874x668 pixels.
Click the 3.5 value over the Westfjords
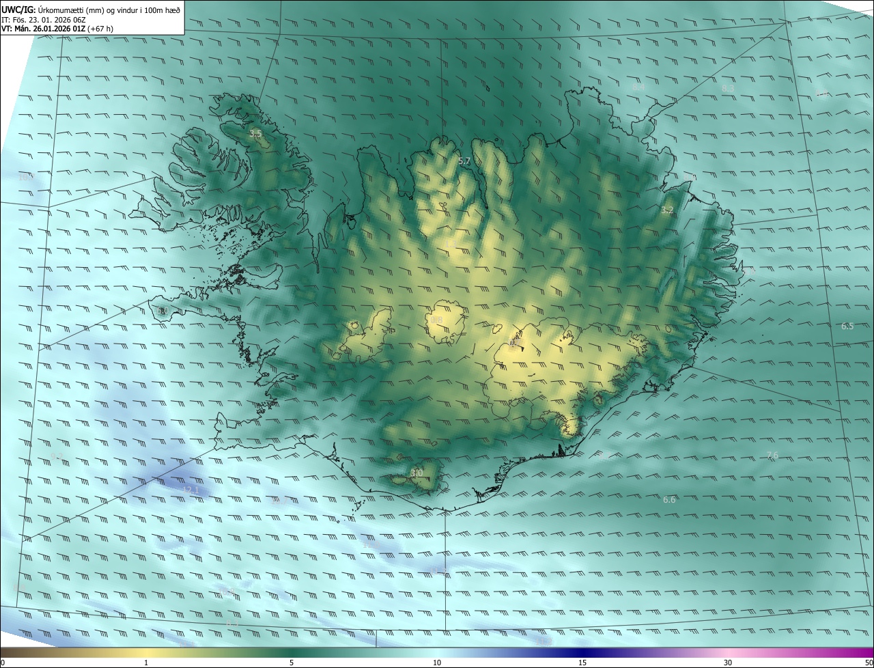pyautogui.click(x=255, y=134)
